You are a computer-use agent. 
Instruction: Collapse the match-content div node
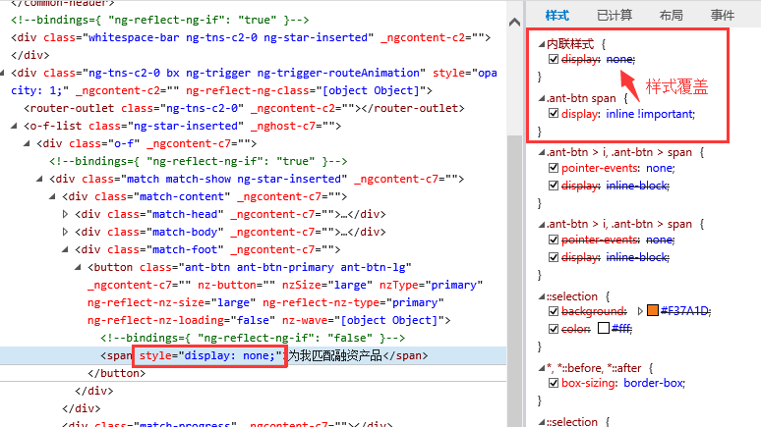pos(52,196)
